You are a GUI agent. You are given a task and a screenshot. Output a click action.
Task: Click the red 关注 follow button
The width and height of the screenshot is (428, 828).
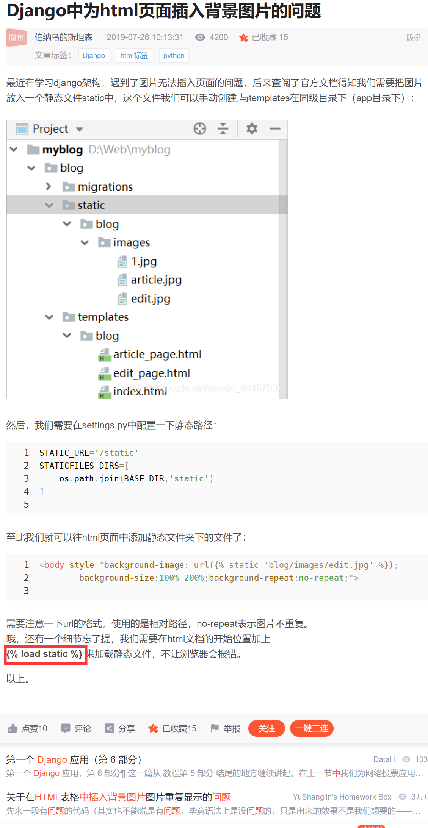click(x=267, y=728)
